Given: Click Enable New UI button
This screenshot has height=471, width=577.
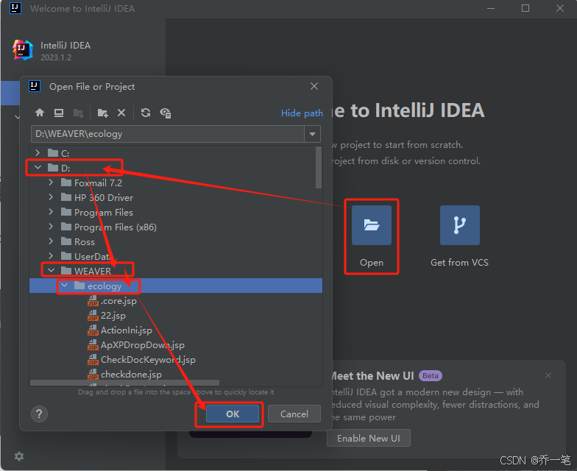Looking at the screenshot, I should pos(368,439).
